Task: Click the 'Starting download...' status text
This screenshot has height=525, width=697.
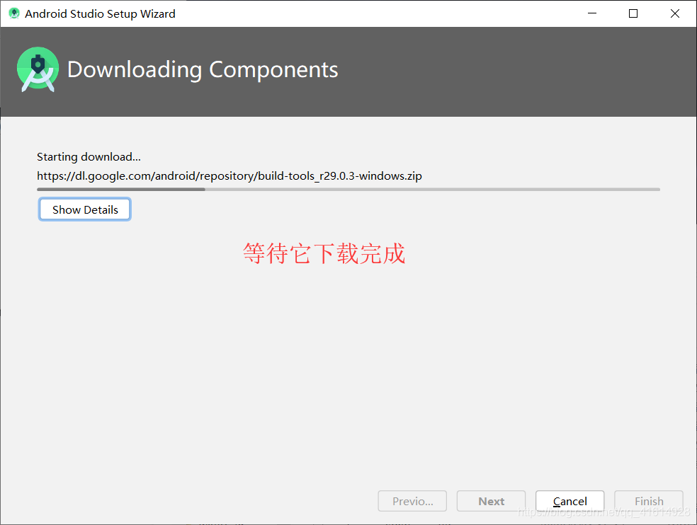Action: coord(89,157)
